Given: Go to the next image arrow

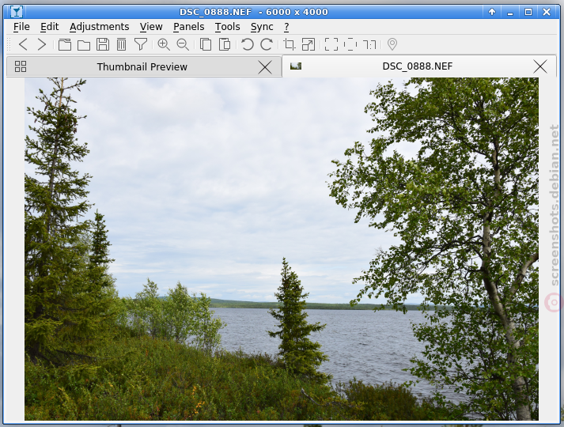Looking at the screenshot, I should (x=42, y=44).
